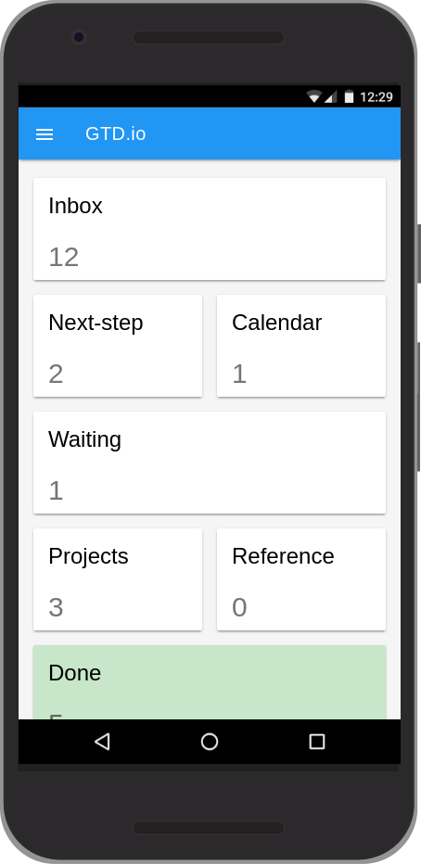
Task: Tap the Wi-Fi status icon
Action: click(314, 97)
